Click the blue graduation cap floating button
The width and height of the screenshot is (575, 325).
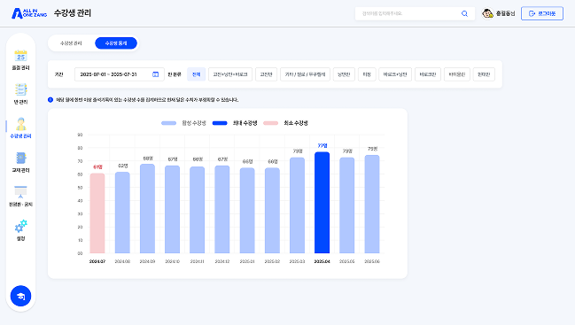[x=20, y=296]
